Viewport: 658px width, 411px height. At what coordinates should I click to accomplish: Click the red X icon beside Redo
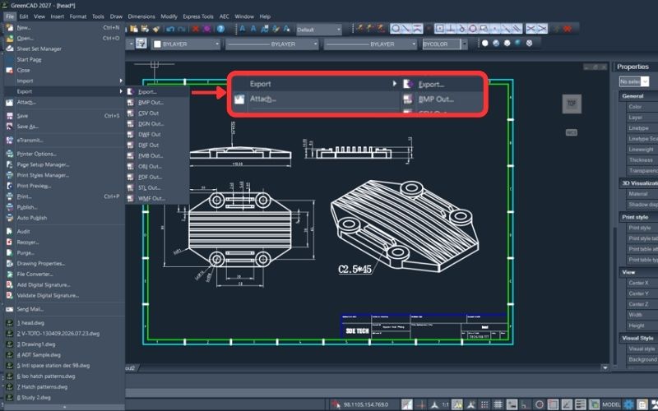pos(196,29)
